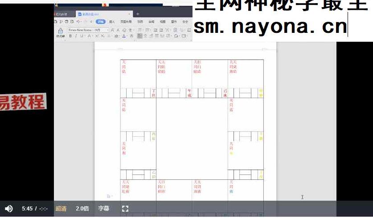Click the strikethrough A icon

89,36
